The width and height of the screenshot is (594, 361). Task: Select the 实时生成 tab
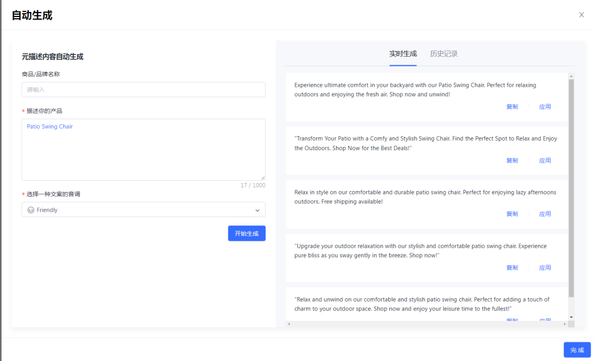click(403, 54)
